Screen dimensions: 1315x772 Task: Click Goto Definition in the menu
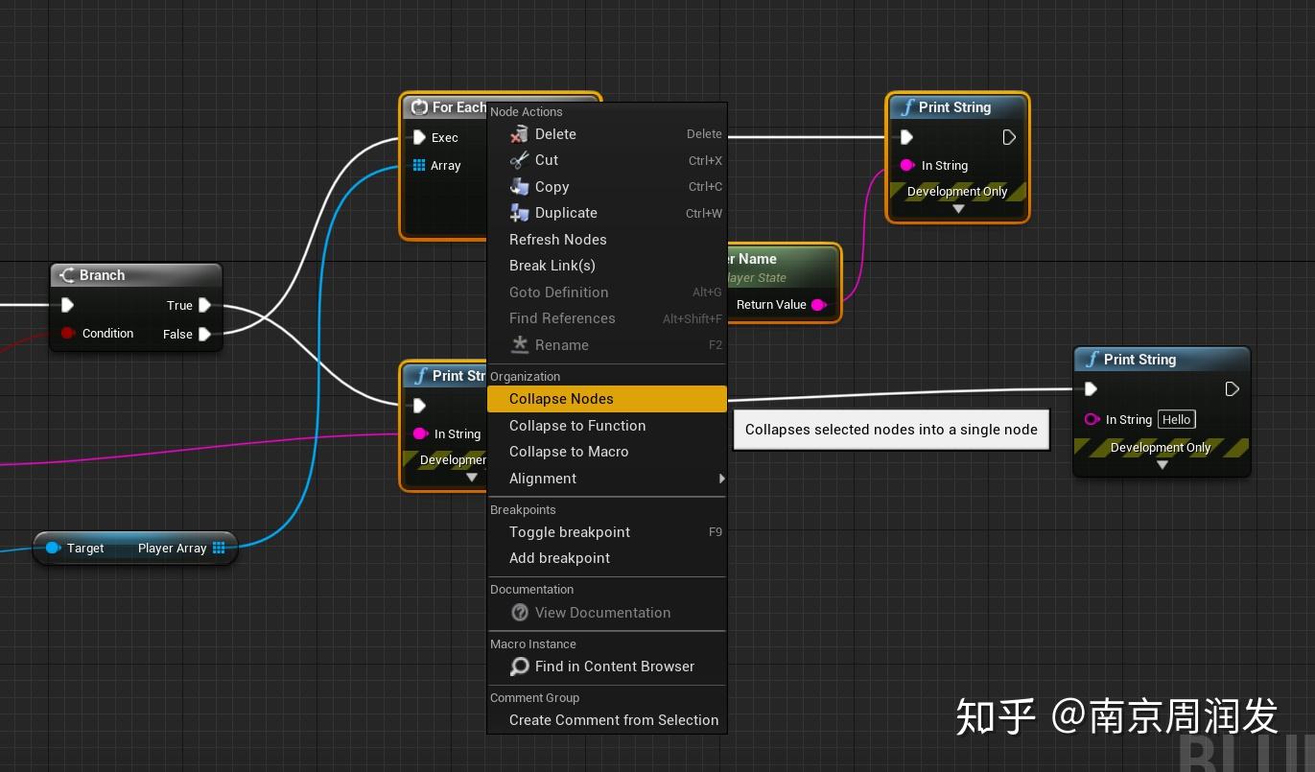point(558,292)
